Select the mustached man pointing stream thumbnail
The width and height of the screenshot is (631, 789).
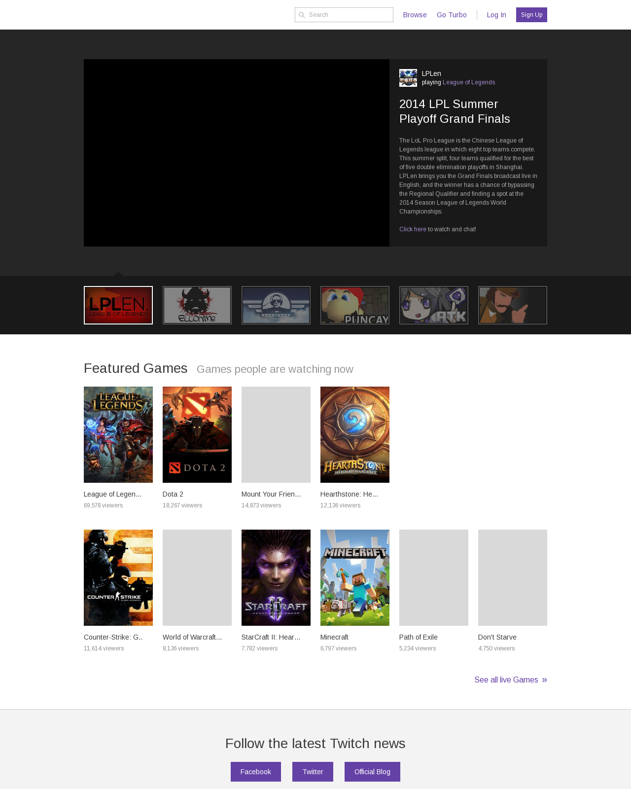click(x=513, y=305)
